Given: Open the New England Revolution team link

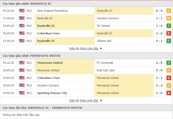Looking at the screenshot, I should [53, 11].
